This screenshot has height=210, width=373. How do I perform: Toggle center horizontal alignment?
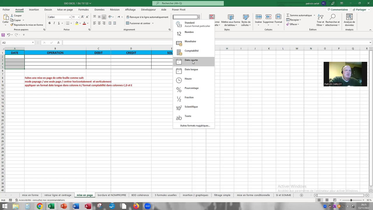99,23
